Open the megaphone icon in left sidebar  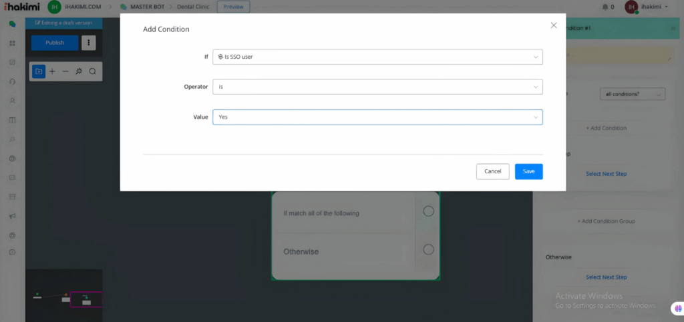pyautogui.click(x=12, y=216)
